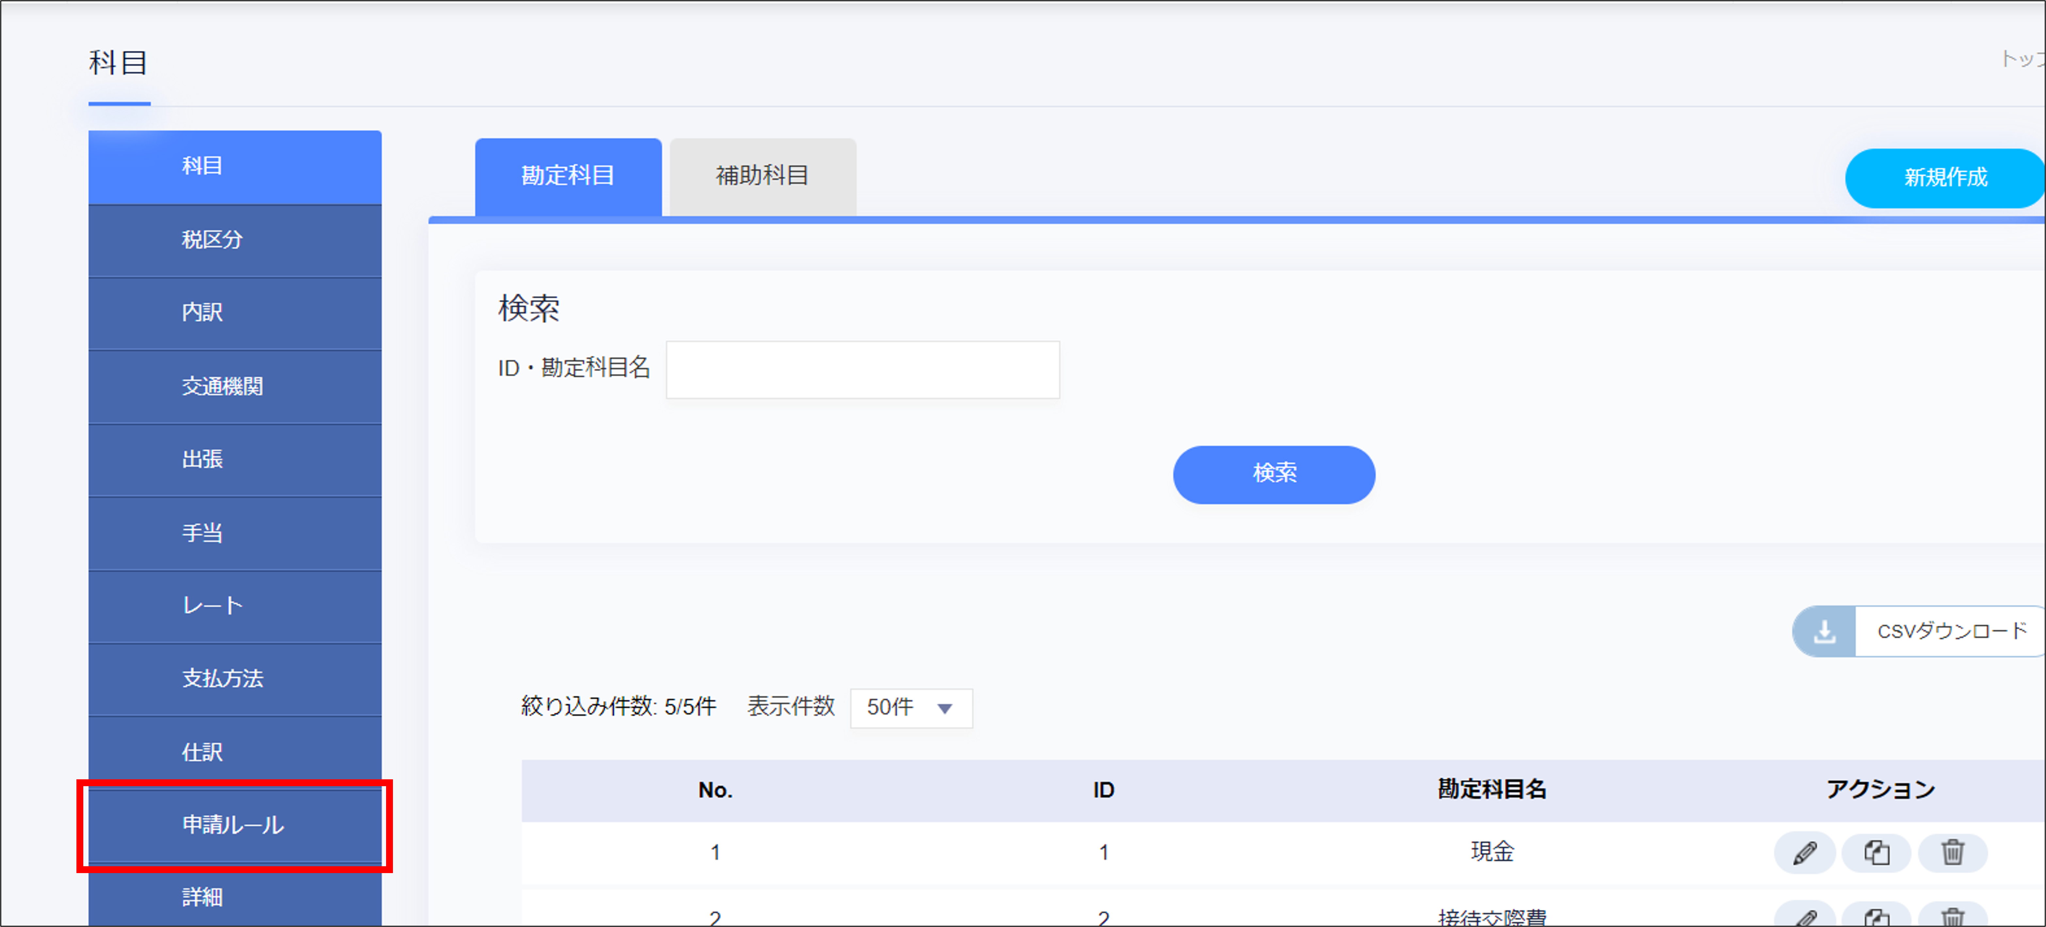Click the No. column header
The image size is (2046, 927).
[x=716, y=790]
